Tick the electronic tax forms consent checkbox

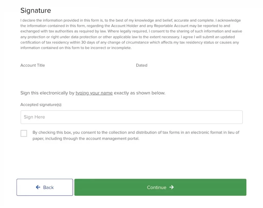pyautogui.click(x=24, y=133)
